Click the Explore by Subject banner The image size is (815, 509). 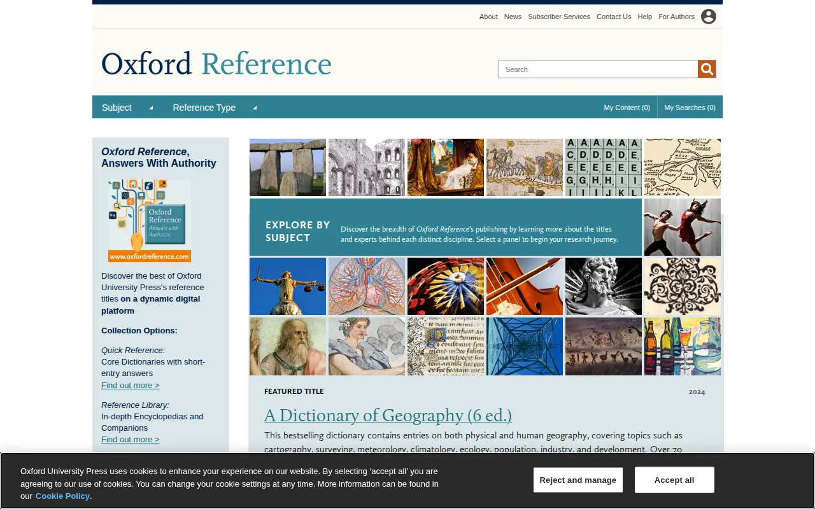pyautogui.click(x=446, y=227)
